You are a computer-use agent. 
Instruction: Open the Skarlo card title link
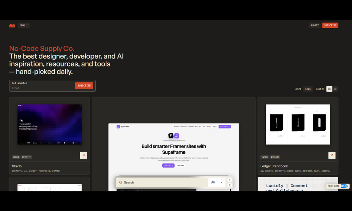(x=17, y=166)
